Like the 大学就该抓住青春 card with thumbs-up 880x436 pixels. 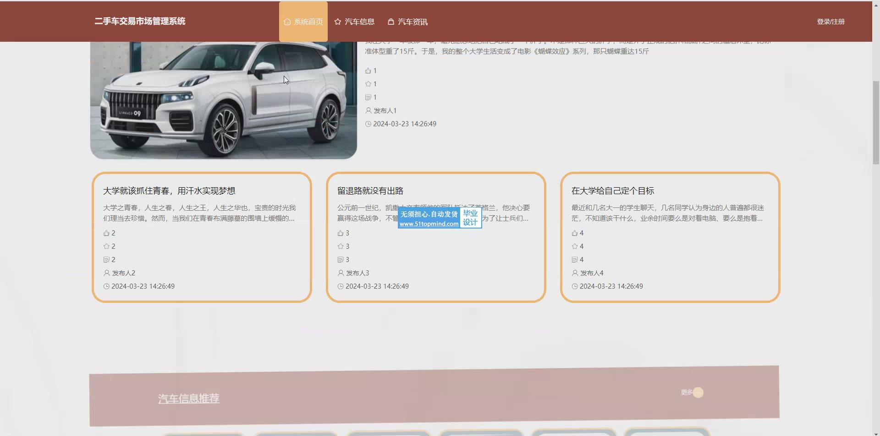click(106, 233)
